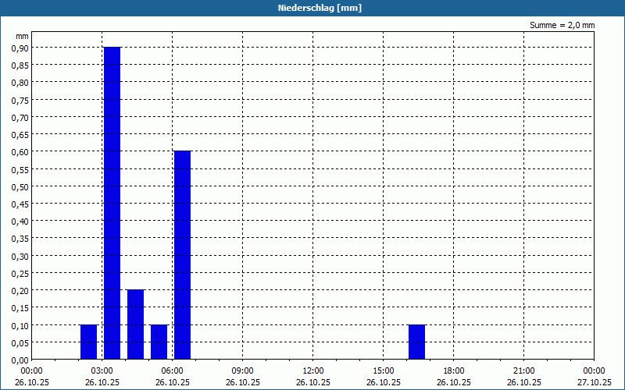The width and height of the screenshot is (625, 390).
Task: Select the 0,00 y-axis value label
Action: click(20, 360)
